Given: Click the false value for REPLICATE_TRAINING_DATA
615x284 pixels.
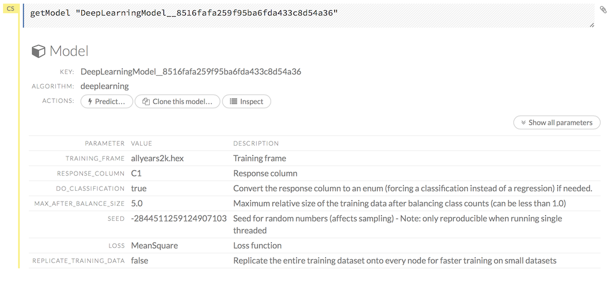Looking at the screenshot, I should 139,261.
